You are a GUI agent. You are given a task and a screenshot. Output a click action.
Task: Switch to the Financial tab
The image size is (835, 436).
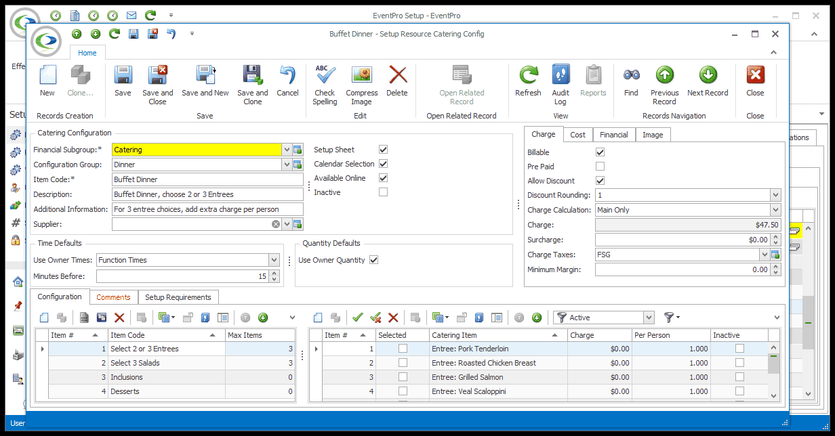[x=614, y=135]
